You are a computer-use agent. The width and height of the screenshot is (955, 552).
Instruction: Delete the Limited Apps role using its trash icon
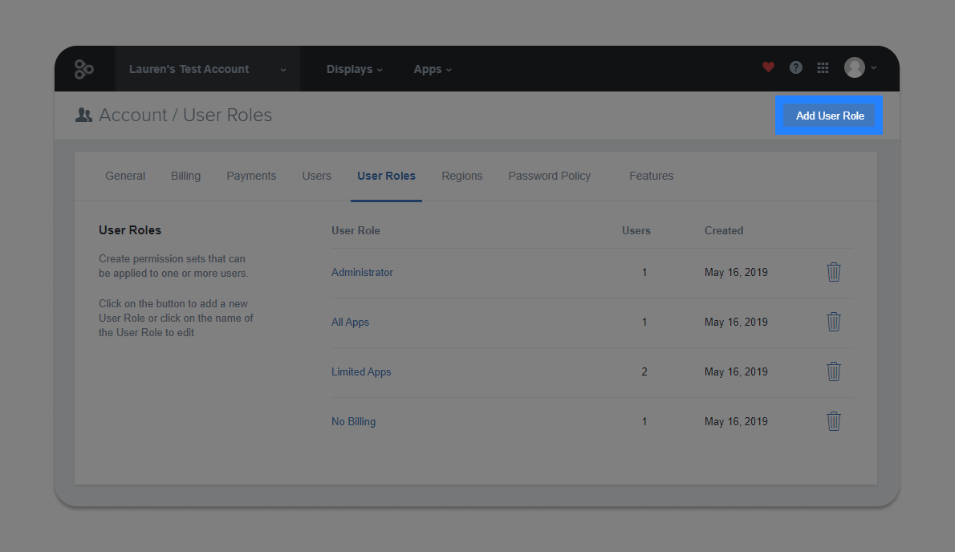pos(834,371)
